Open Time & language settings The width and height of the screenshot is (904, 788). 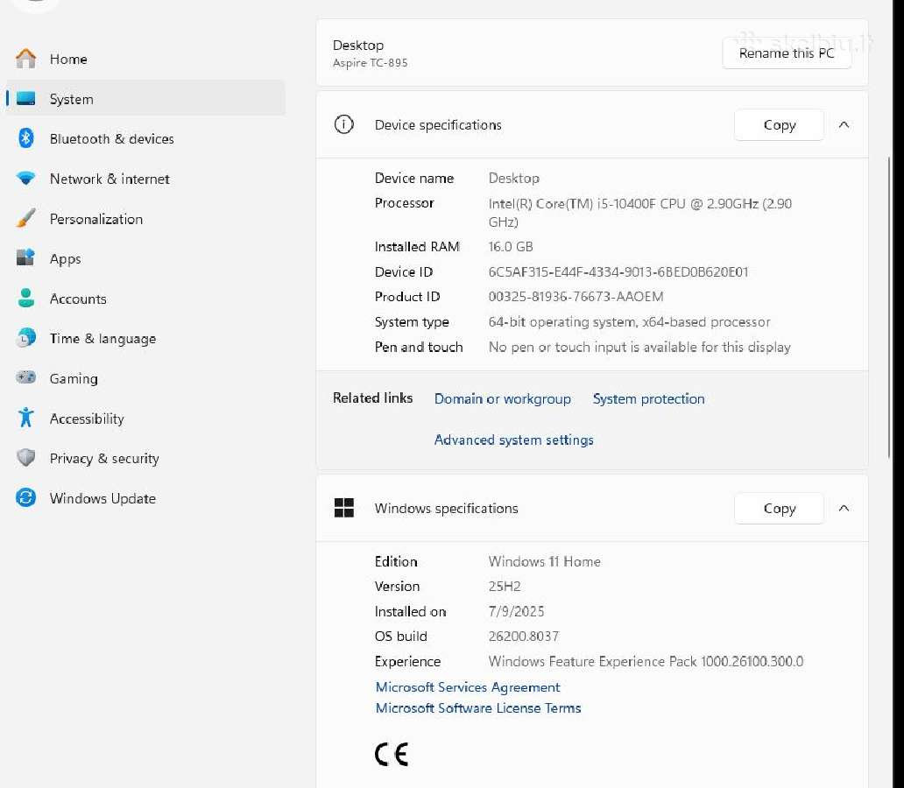click(x=145, y=338)
